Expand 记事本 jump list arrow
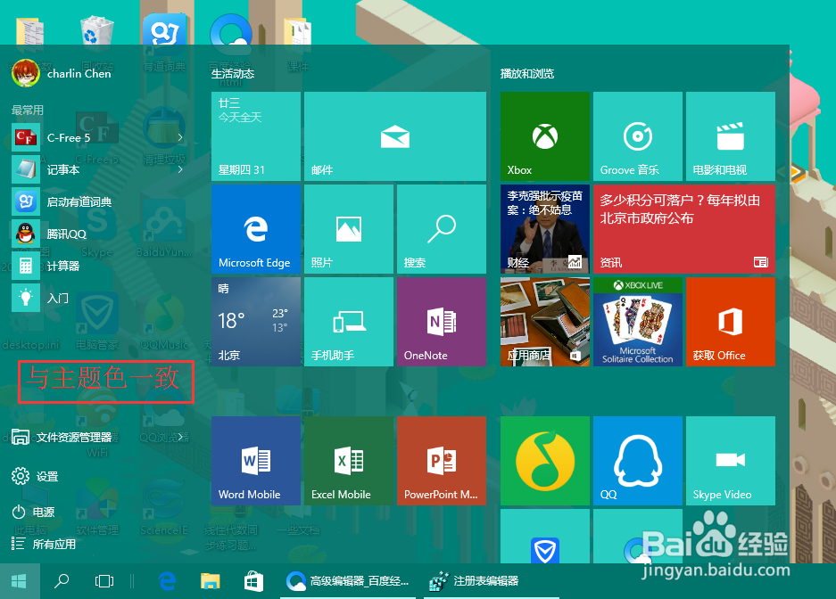 click(180, 170)
